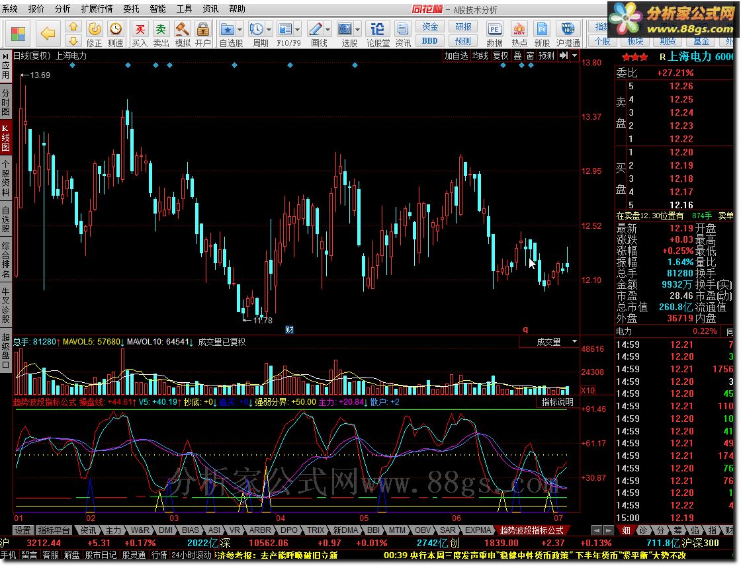
Task: Open the 委托 menu
Action: 132,9
